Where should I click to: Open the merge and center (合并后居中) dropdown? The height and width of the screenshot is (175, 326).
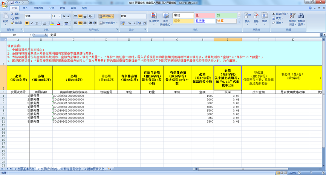click(117, 23)
